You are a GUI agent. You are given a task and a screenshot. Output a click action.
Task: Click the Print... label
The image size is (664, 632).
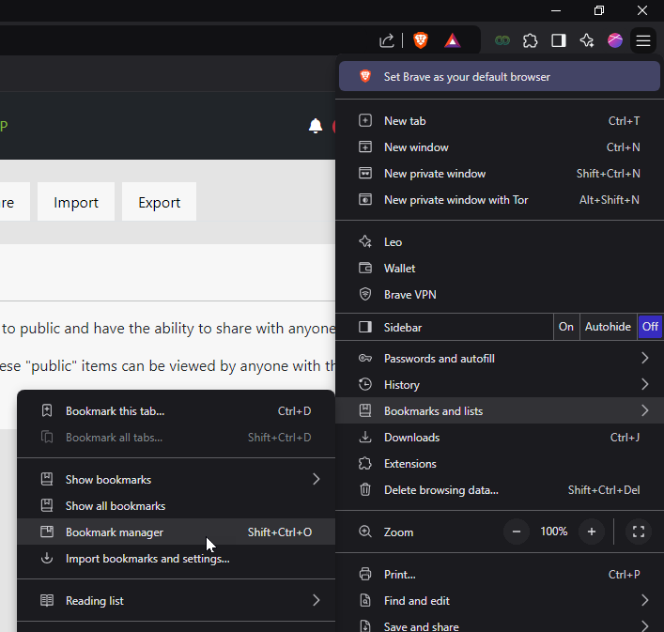400,575
